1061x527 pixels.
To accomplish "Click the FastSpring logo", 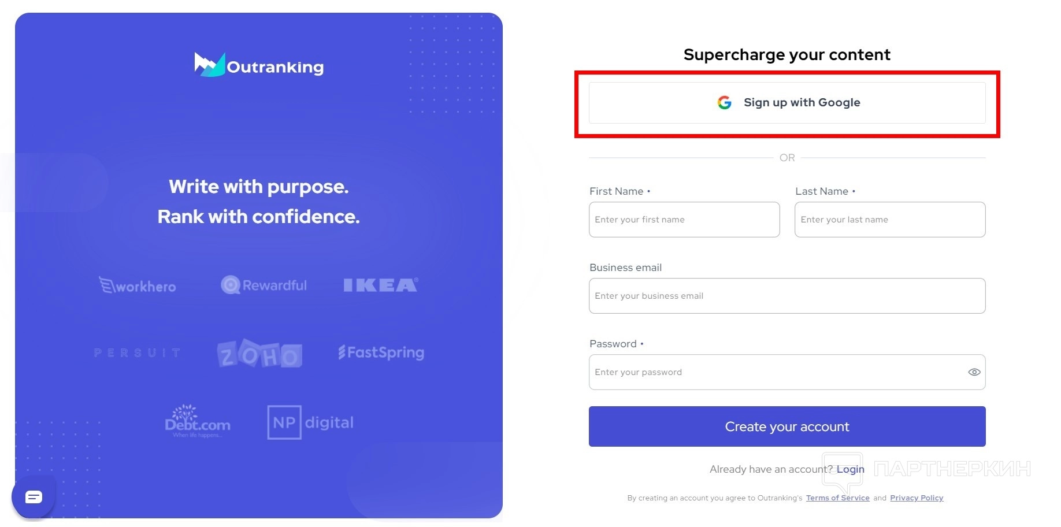I will click(x=381, y=352).
